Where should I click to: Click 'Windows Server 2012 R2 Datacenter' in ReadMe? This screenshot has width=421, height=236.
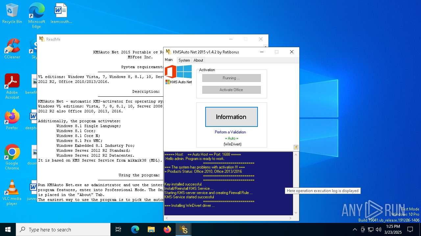point(95,155)
